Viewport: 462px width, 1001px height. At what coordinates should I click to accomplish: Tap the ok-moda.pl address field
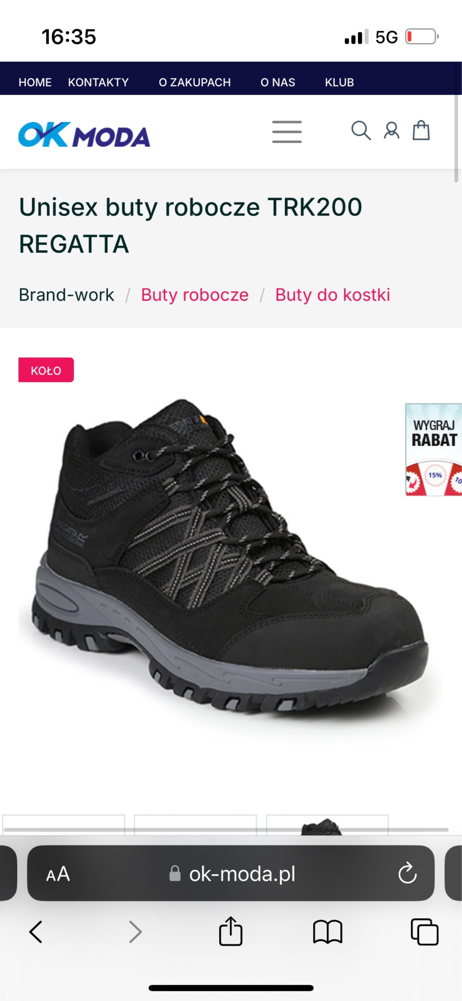click(x=231, y=873)
